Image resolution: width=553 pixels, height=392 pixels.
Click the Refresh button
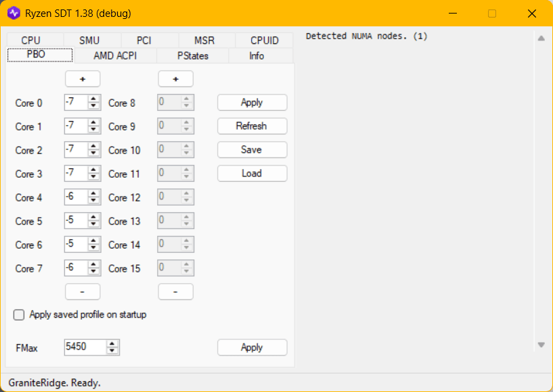[x=252, y=126]
